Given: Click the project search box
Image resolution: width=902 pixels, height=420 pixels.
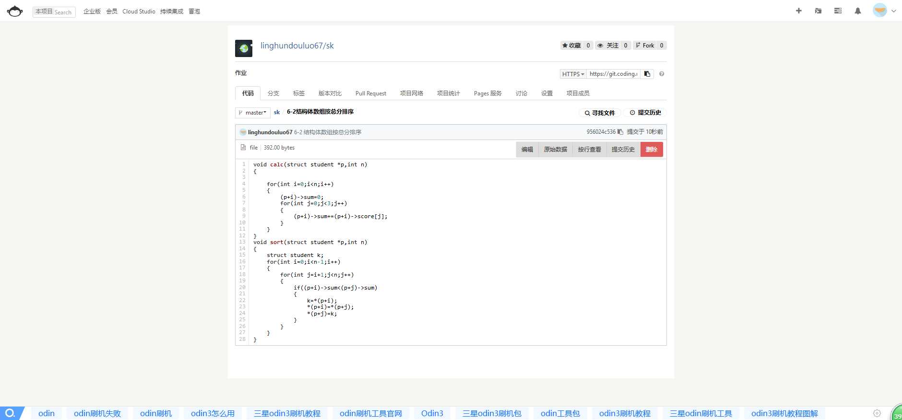Looking at the screenshot, I should tap(54, 12).
